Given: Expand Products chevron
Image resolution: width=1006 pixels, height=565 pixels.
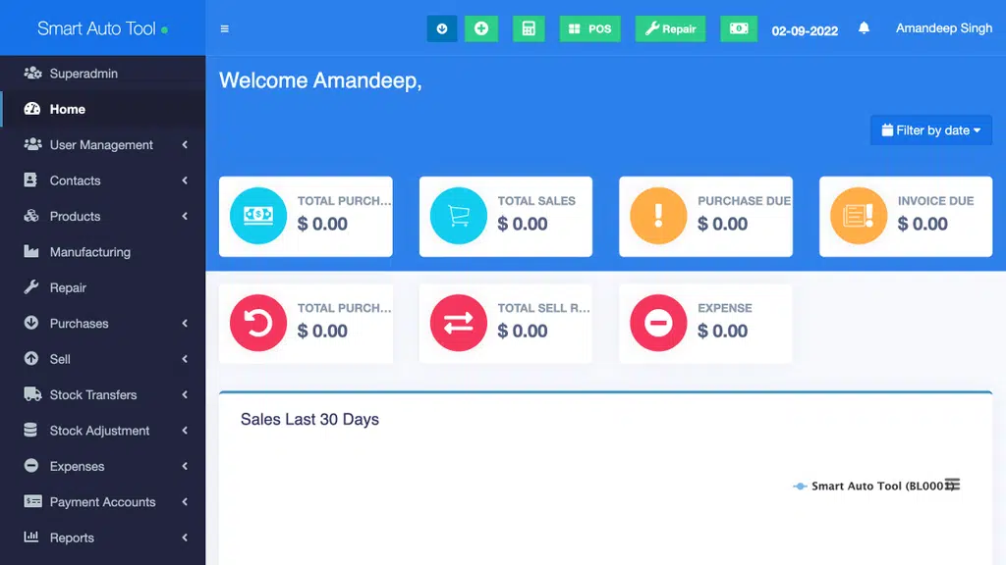Looking at the screenshot, I should pyautogui.click(x=185, y=217).
